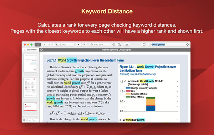The height and width of the screenshot is (135, 214).
Task: Click highlighted 'growth' in 'medium-term growth projections'
Action: (79, 71)
